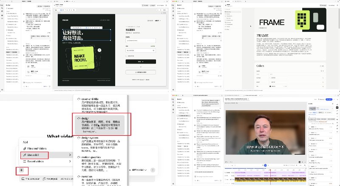Image resolution: width=340 pixels, height=186 pixels.
Task: Click the video preview in the editor
Action: (265, 132)
